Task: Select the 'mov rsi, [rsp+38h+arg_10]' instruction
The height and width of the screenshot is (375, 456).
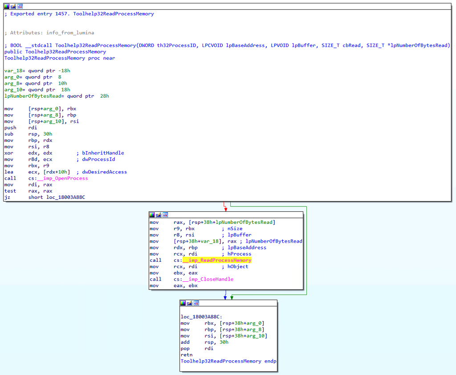Action: (x=224, y=336)
